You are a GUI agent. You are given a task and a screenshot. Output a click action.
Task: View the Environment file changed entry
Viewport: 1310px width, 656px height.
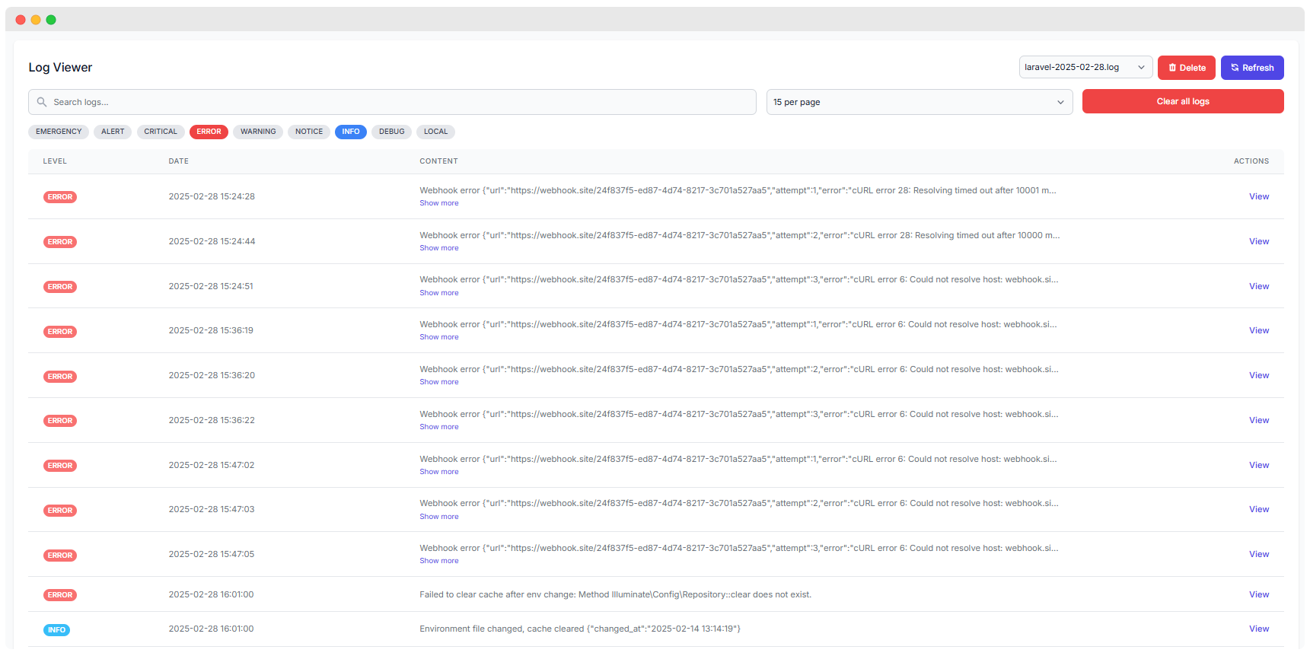click(1259, 629)
